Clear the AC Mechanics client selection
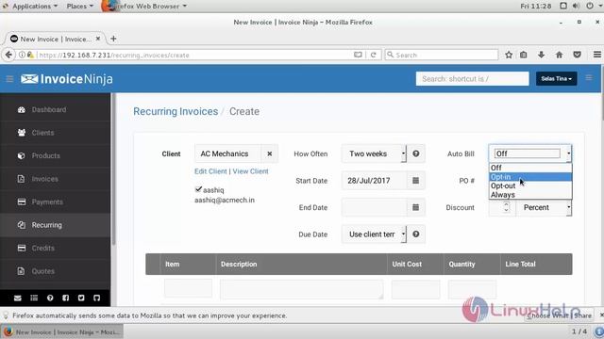 (x=270, y=153)
